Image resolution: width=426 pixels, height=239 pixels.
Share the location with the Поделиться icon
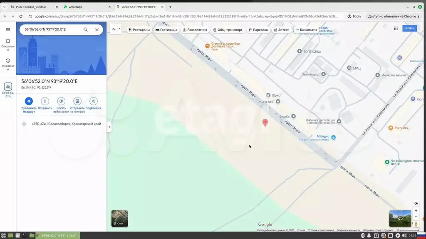94,101
